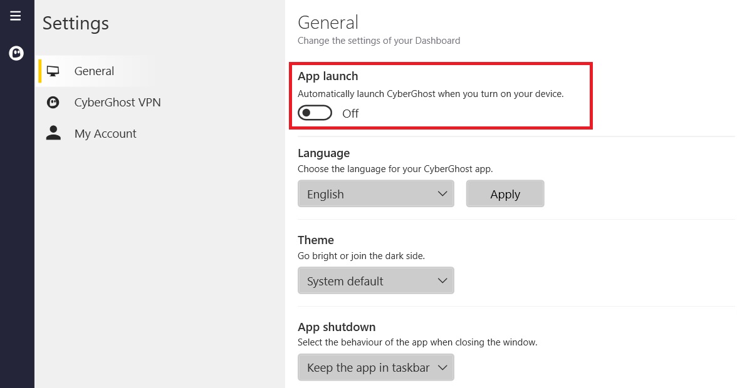This screenshot has width=737, height=388.
Task: Click the person icon beside My Account
Action: [x=53, y=133]
